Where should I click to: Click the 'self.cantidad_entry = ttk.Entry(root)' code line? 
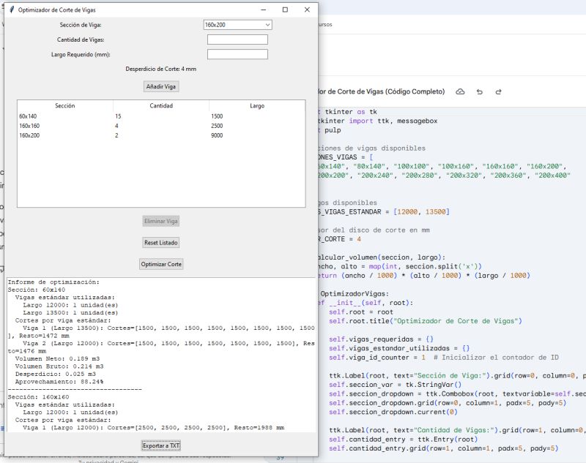(x=403, y=439)
